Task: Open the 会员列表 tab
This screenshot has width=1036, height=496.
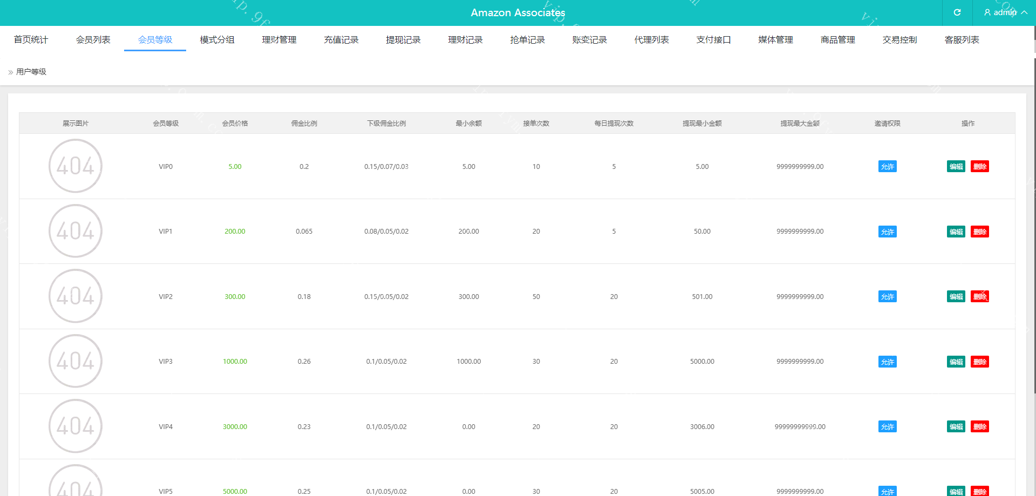Action: click(93, 40)
